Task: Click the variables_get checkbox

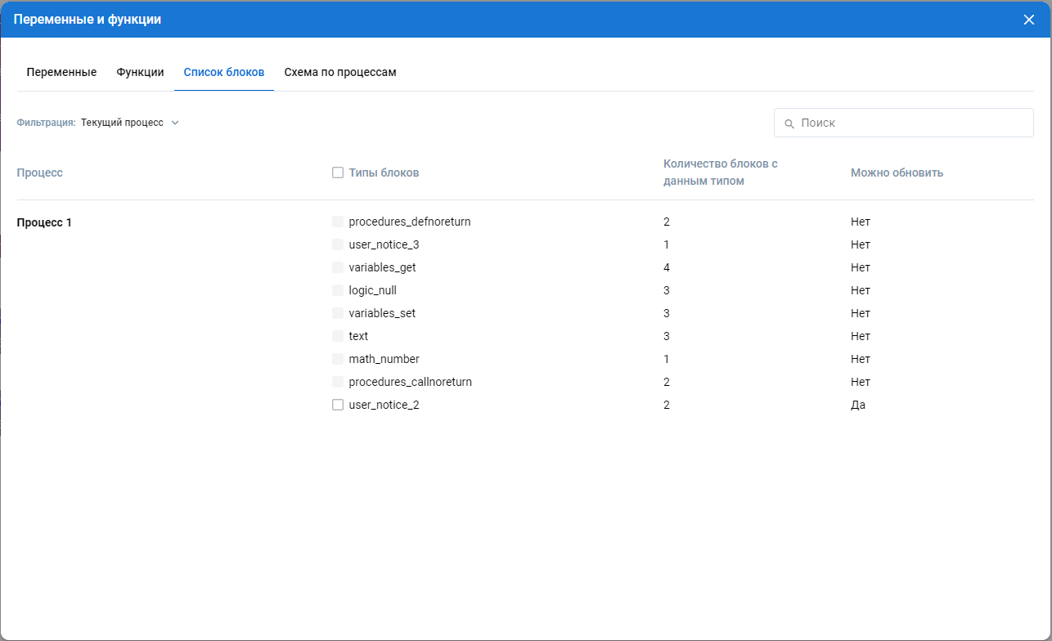Action: pos(338,267)
